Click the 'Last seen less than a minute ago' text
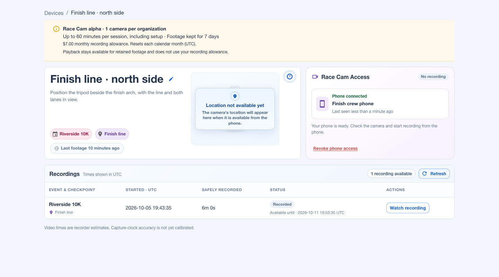The height and width of the screenshot is (277, 499). (362, 111)
